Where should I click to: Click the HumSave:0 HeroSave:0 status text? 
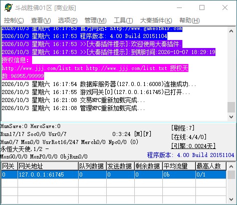pos(31,126)
